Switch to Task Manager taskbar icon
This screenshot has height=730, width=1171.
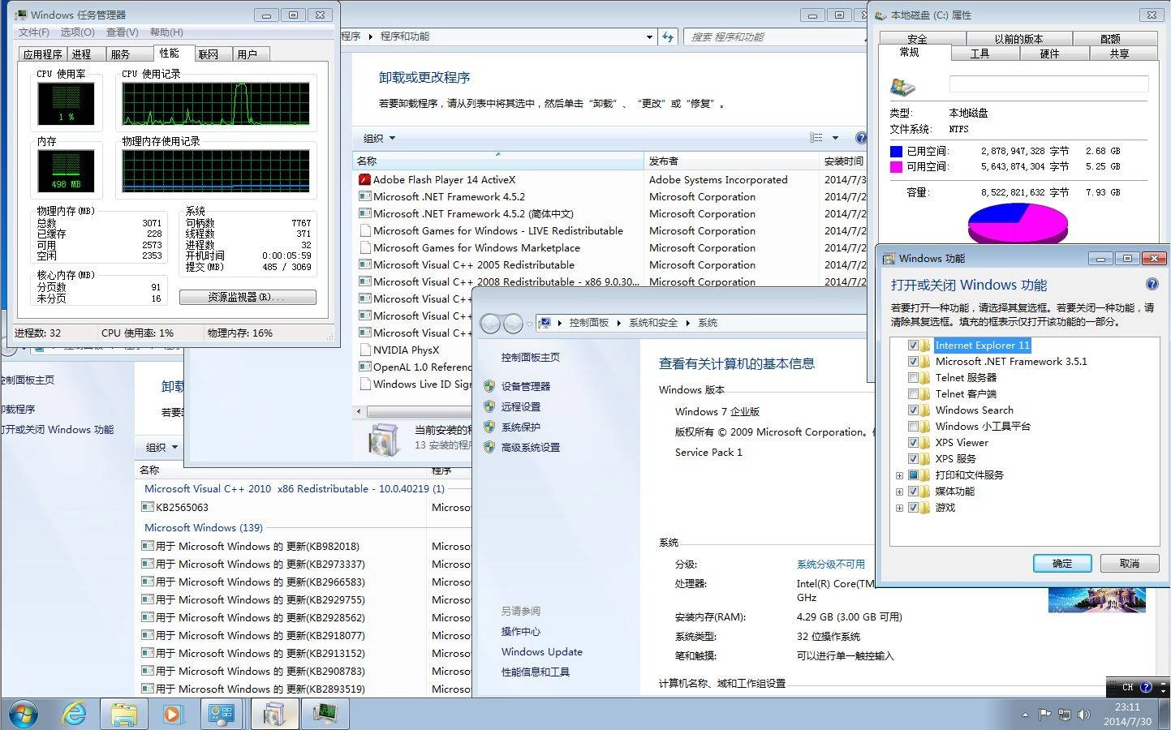(x=325, y=714)
